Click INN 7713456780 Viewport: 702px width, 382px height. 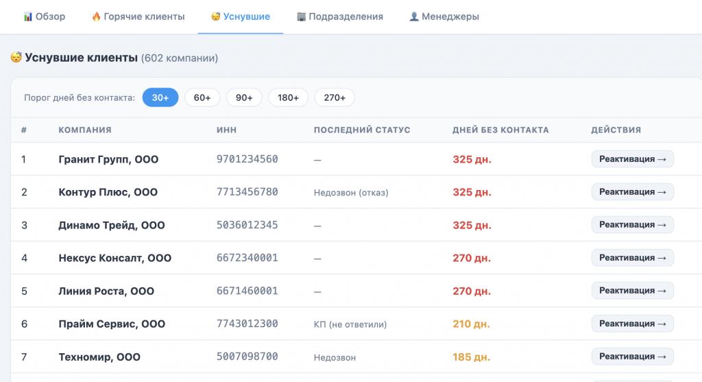(247, 191)
